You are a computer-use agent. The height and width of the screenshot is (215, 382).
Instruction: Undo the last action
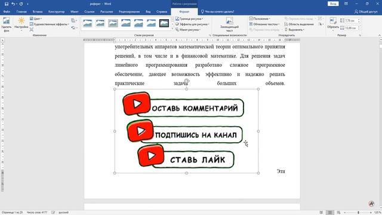tap(13, 4)
